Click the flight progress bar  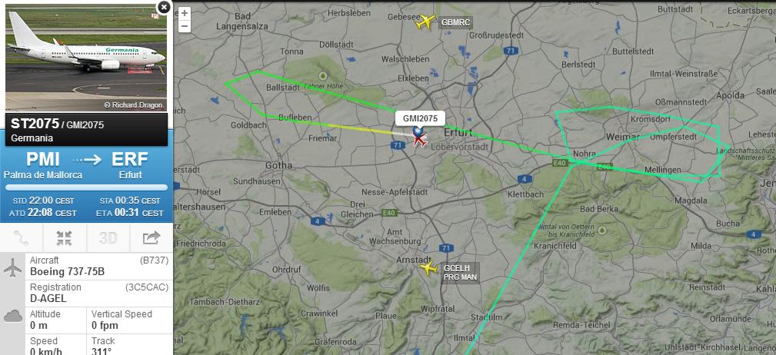click(86, 187)
